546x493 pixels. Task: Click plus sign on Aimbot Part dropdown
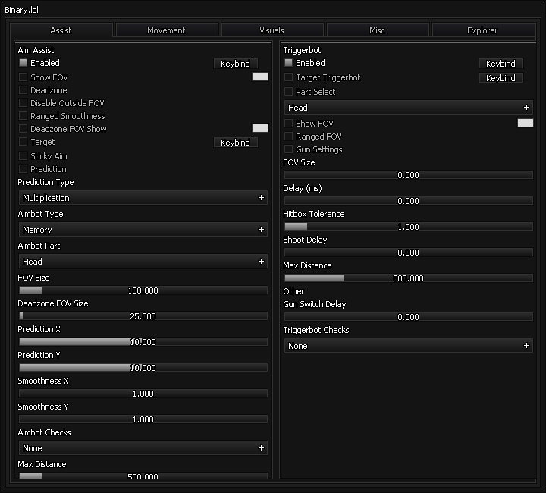point(261,262)
